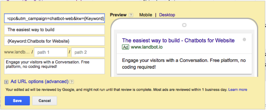Cancel the ad edit

click(45, 101)
